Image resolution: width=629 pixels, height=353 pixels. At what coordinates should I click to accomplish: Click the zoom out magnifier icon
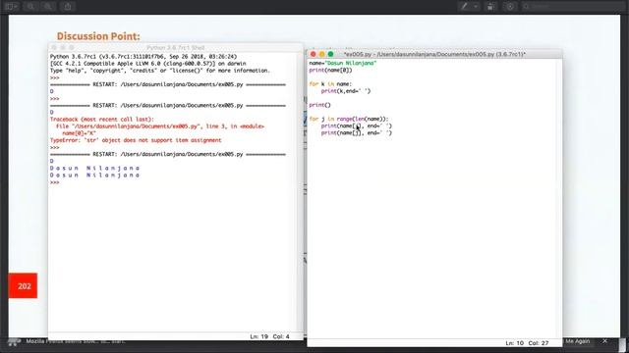[x=30, y=7]
